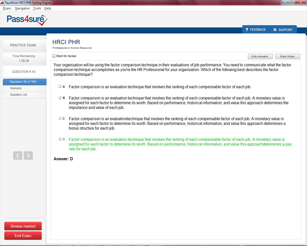Open the Exam menu
This screenshot has width=307, height=246.
pos(7,8)
